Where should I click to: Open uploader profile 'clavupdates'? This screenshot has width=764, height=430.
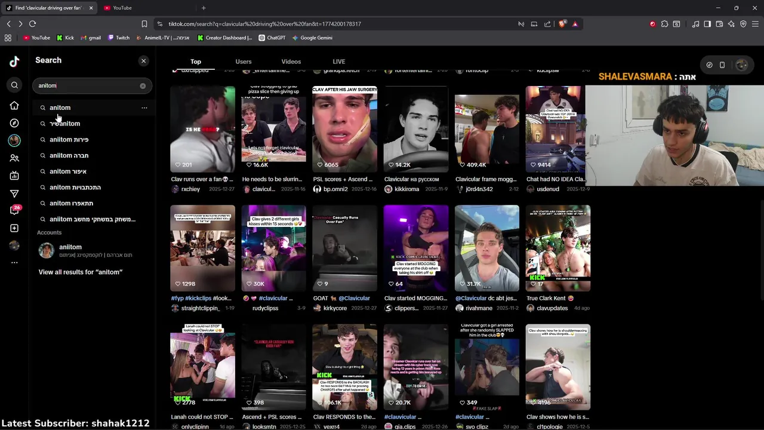pyautogui.click(x=553, y=308)
